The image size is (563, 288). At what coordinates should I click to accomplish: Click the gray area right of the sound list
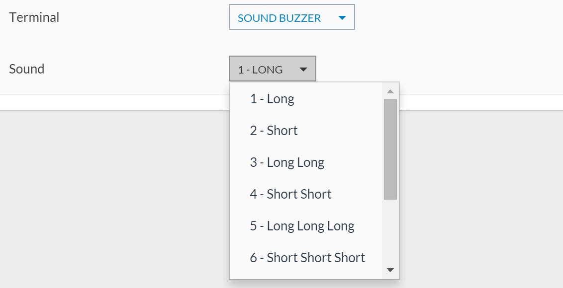coord(477,199)
